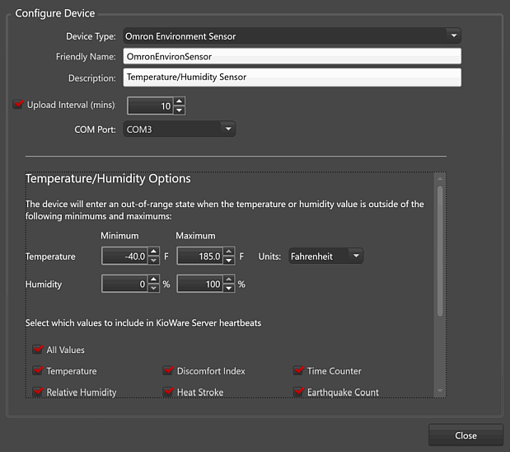Screen dimensions: 510x452
Task: Decrease the maximum humidity value
Action: [229, 289]
